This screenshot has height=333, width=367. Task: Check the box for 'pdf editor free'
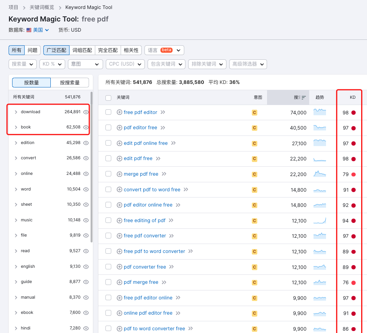pos(109,128)
